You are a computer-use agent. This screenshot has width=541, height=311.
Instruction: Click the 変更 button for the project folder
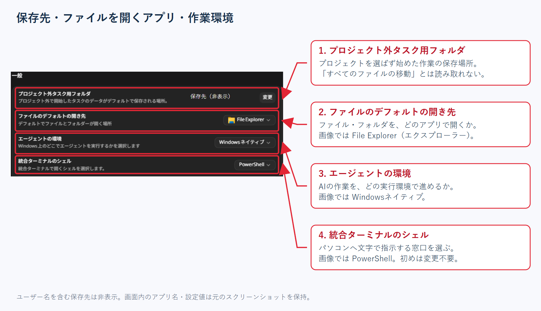(267, 97)
